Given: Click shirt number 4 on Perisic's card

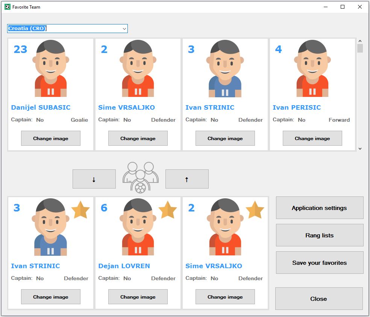Looking at the screenshot, I should point(279,49).
